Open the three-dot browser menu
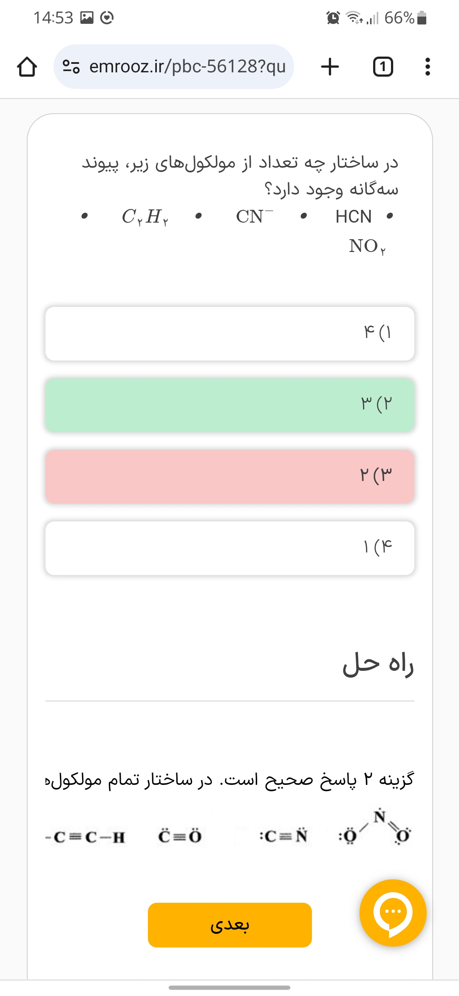Screen dimensions: 459x996 [x=428, y=67]
